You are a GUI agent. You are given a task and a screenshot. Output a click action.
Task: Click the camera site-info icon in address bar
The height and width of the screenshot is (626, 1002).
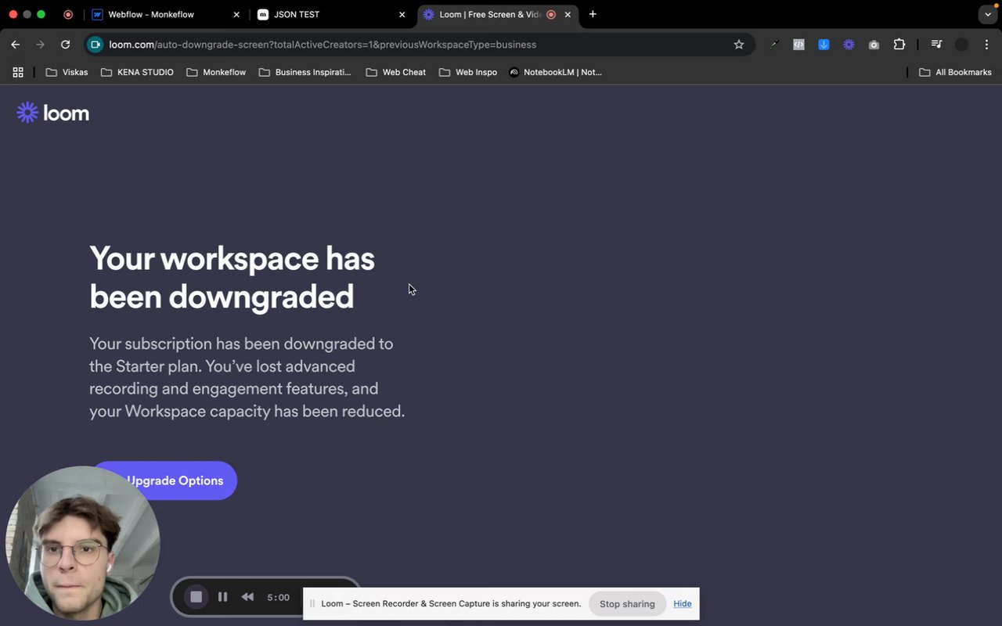point(96,45)
